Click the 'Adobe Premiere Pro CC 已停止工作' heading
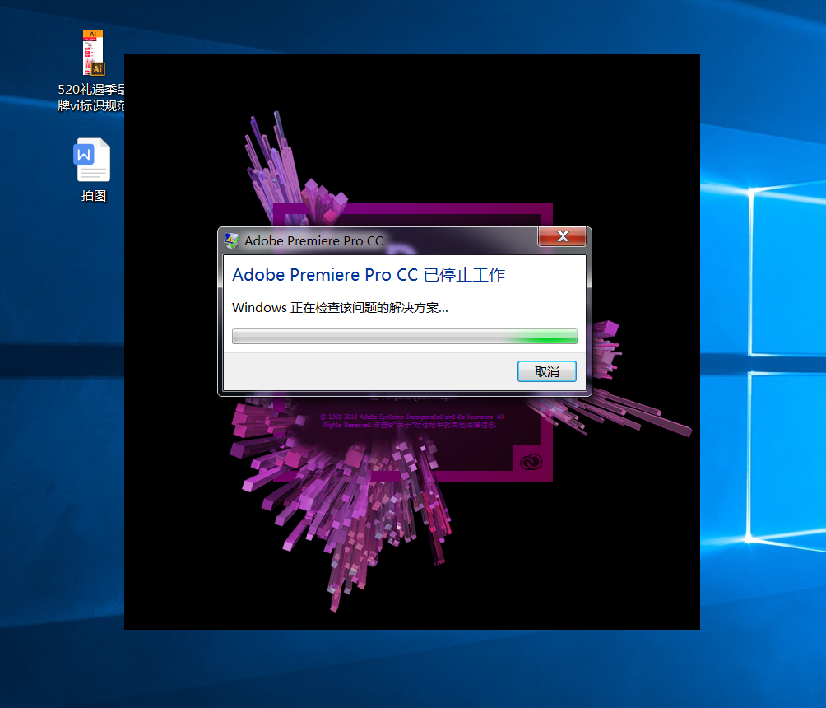The width and height of the screenshot is (826, 708). point(369,275)
